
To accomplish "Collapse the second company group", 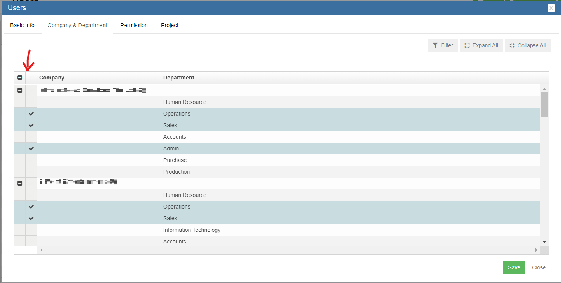I will 20,183.
